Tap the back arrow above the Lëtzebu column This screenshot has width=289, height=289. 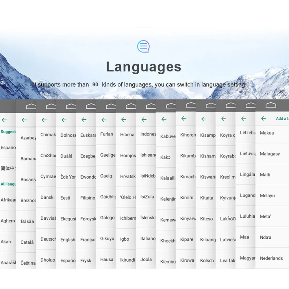[244, 119]
